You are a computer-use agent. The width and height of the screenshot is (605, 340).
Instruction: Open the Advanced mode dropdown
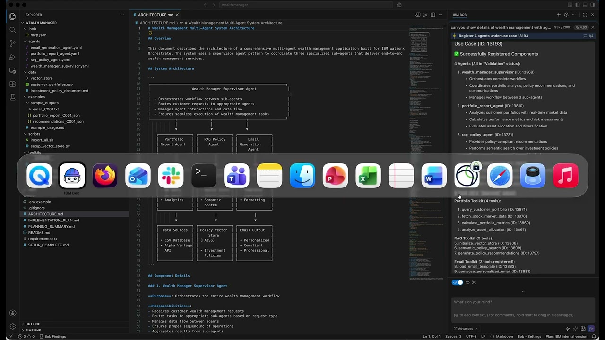click(x=465, y=329)
